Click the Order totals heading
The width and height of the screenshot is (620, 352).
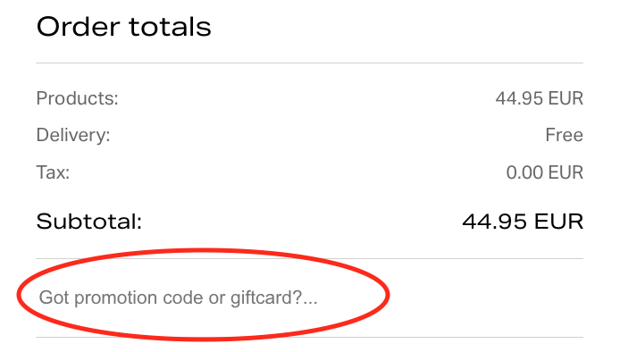[x=124, y=27]
